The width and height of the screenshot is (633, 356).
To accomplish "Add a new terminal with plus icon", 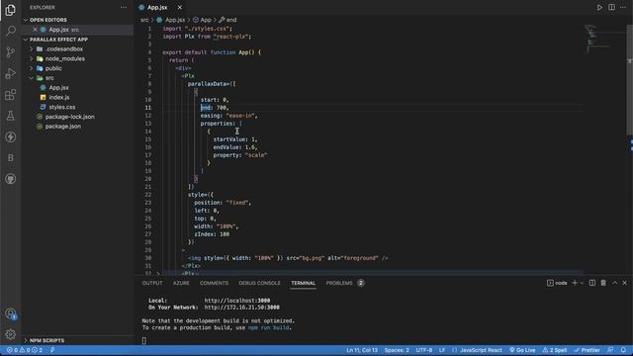I will click(575, 283).
